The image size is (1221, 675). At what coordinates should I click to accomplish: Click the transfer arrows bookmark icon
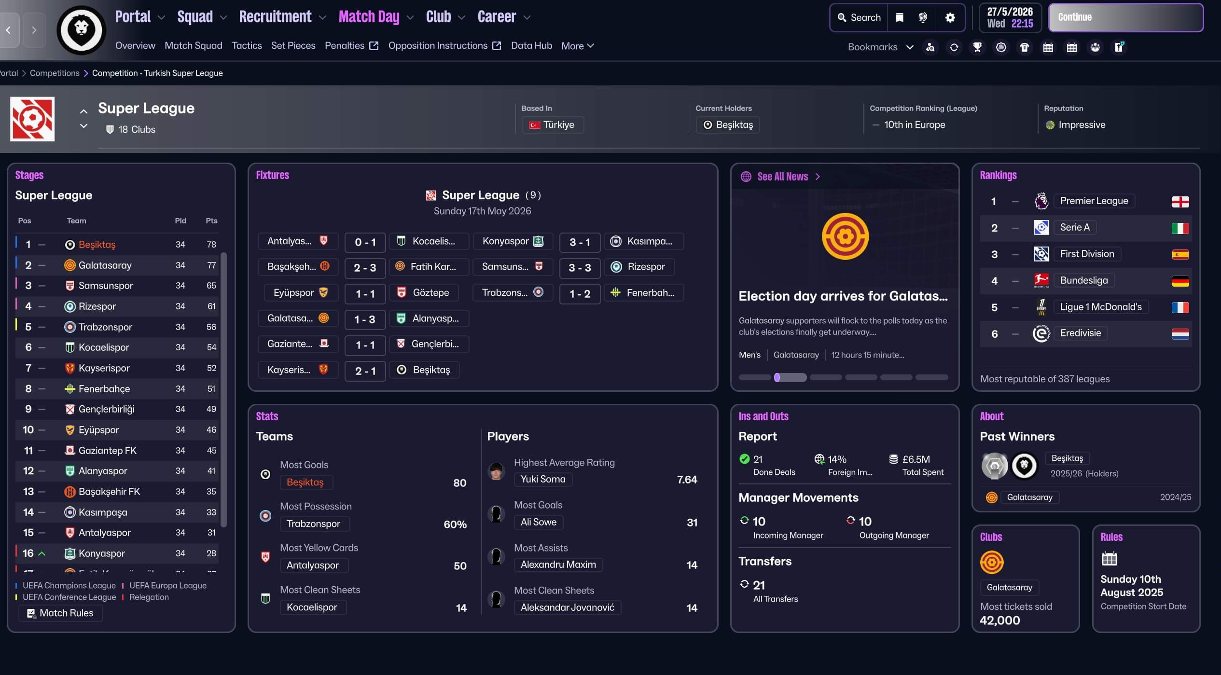pos(954,47)
